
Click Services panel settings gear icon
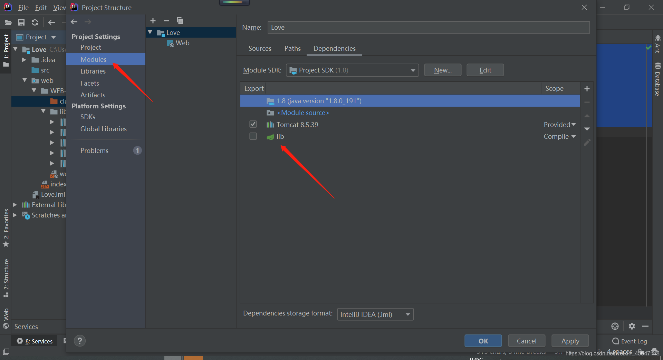[x=632, y=326]
